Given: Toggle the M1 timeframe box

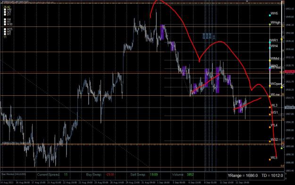Looking at the screenshot, I should (5, 34).
